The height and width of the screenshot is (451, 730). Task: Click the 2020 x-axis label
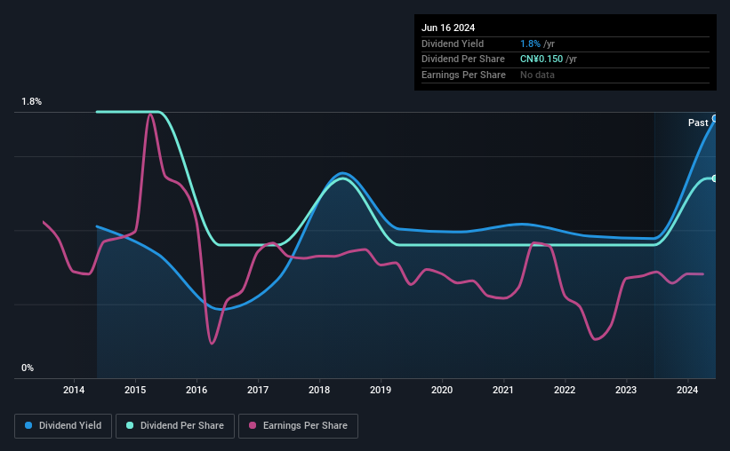pyautogui.click(x=442, y=390)
